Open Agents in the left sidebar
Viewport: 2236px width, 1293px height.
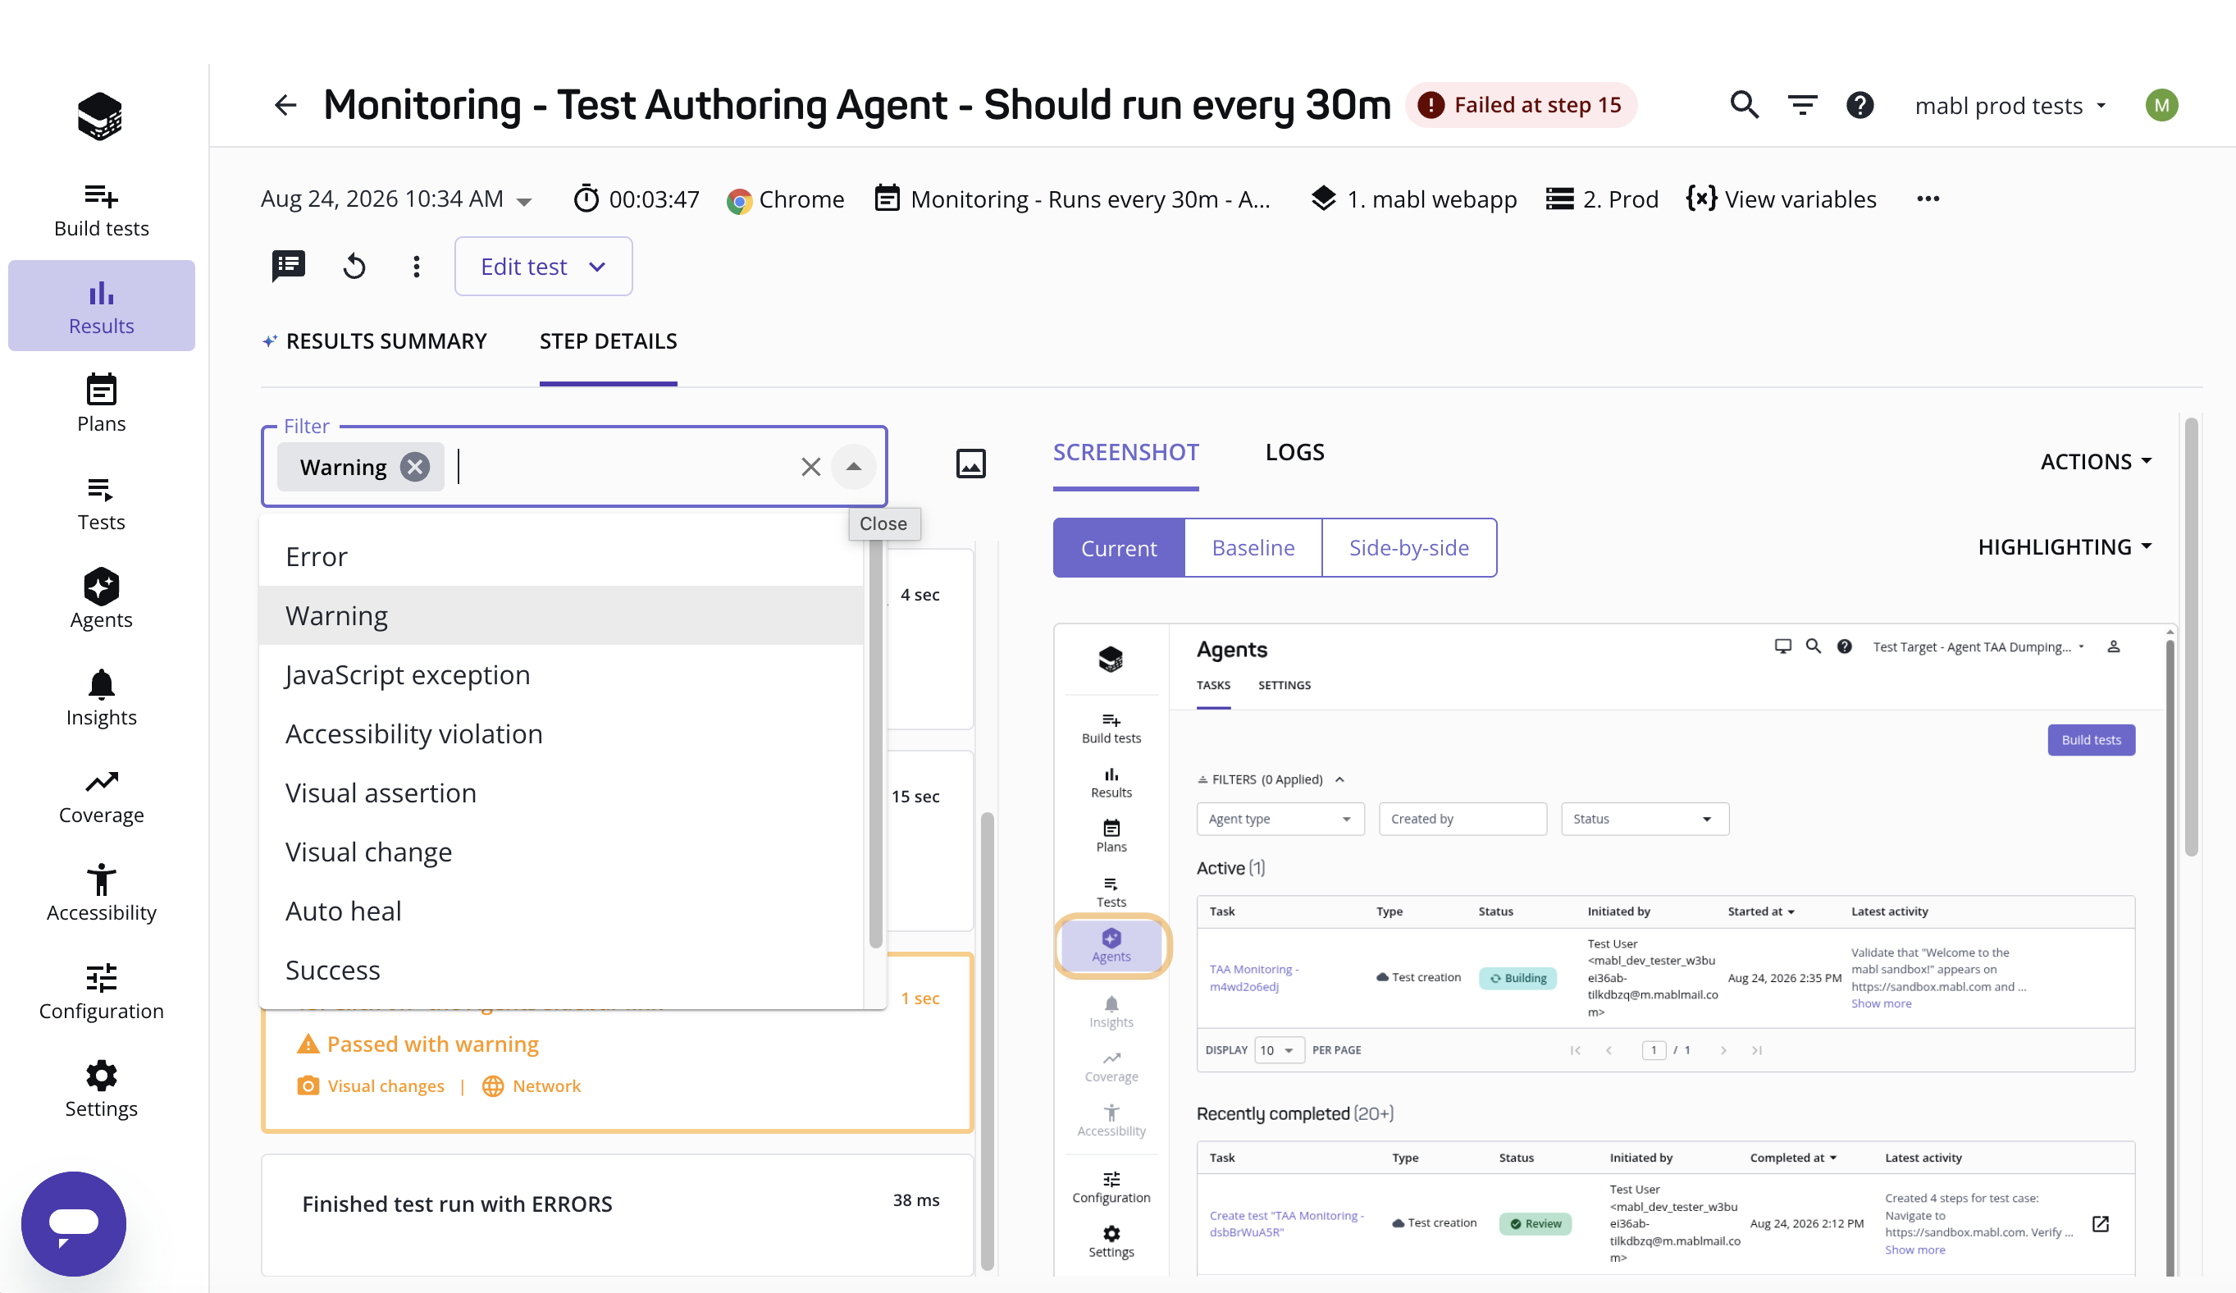(x=101, y=599)
